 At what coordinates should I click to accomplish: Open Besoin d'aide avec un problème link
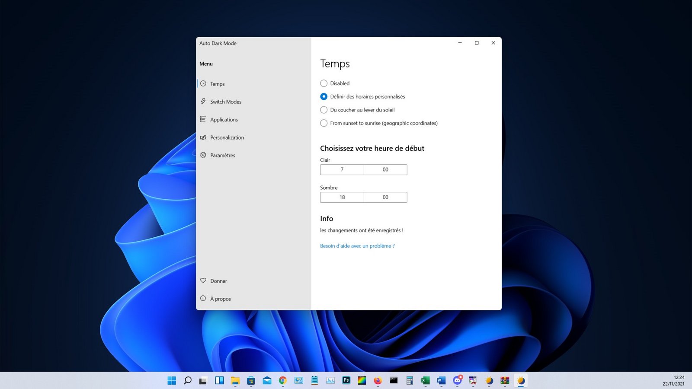pos(357,246)
